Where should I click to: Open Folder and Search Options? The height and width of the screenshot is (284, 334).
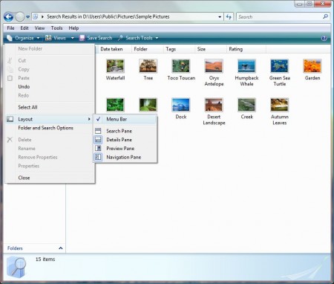coord(50,128)
